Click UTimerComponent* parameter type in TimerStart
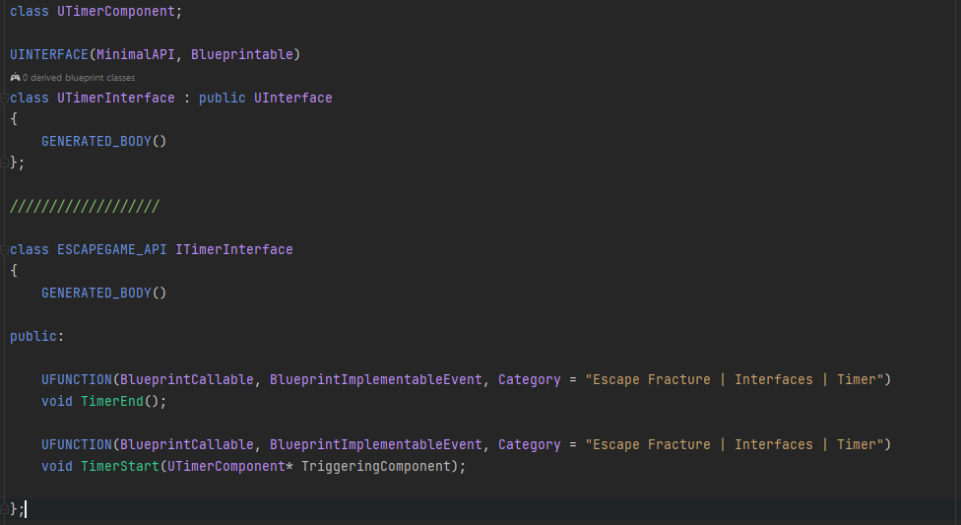The height and width of the screenshot is (525, 961). [230, 466]
